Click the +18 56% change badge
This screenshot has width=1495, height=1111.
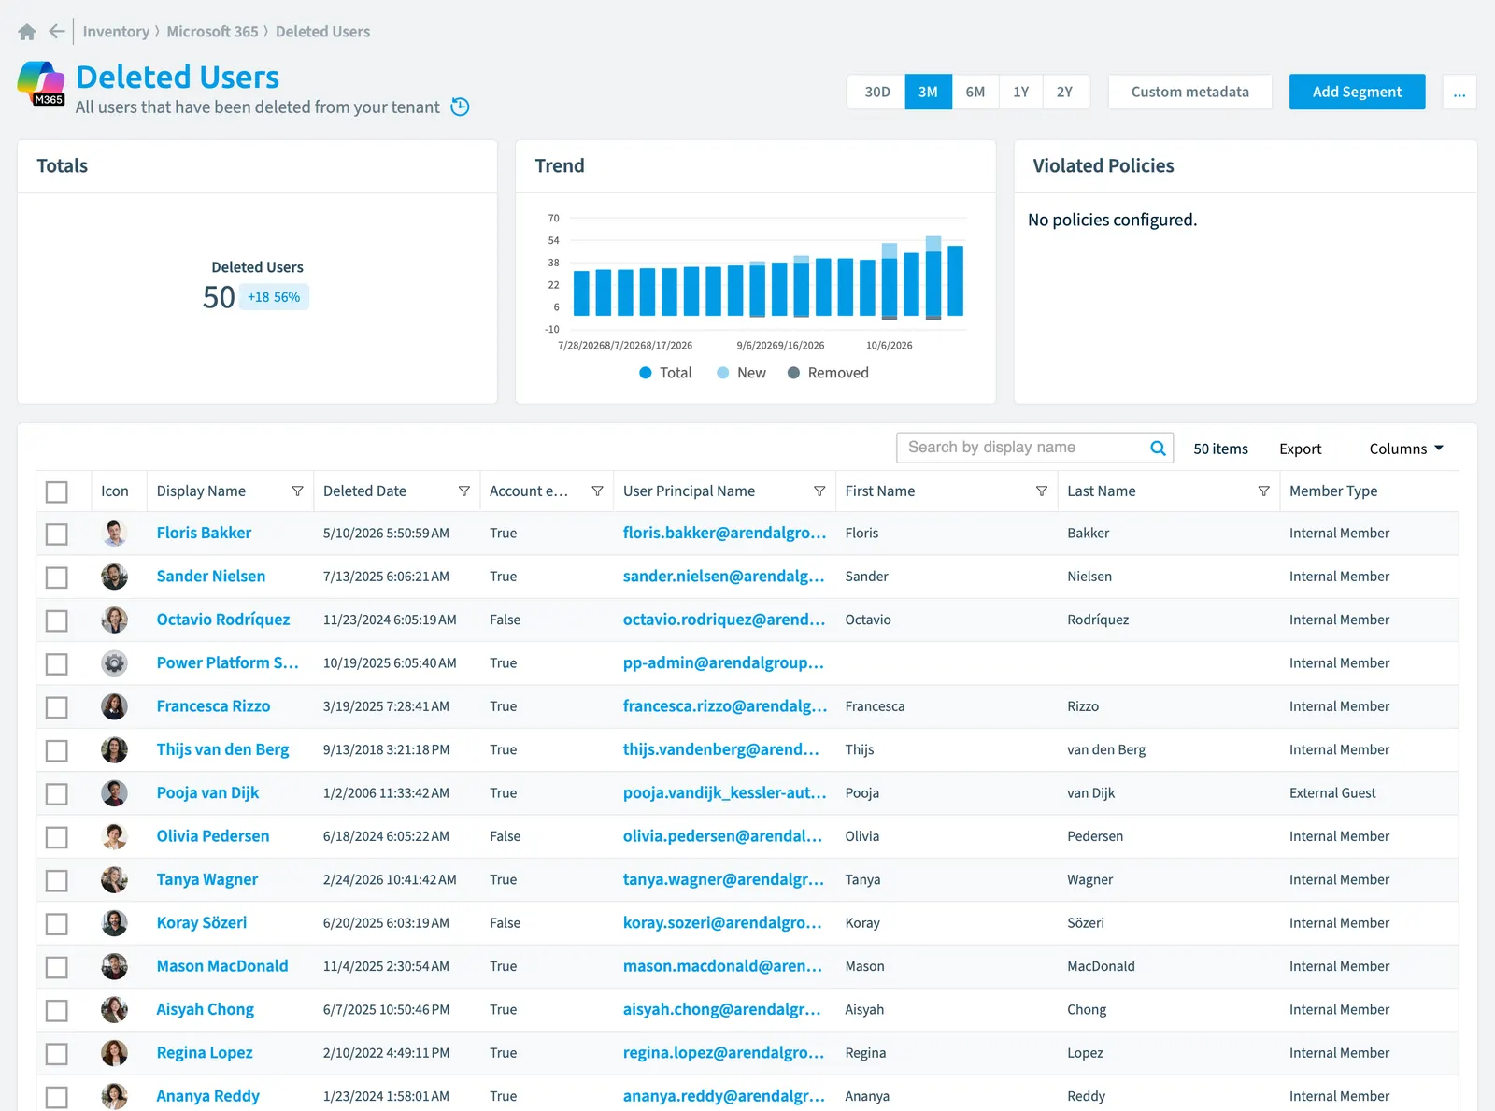point(274,297)
